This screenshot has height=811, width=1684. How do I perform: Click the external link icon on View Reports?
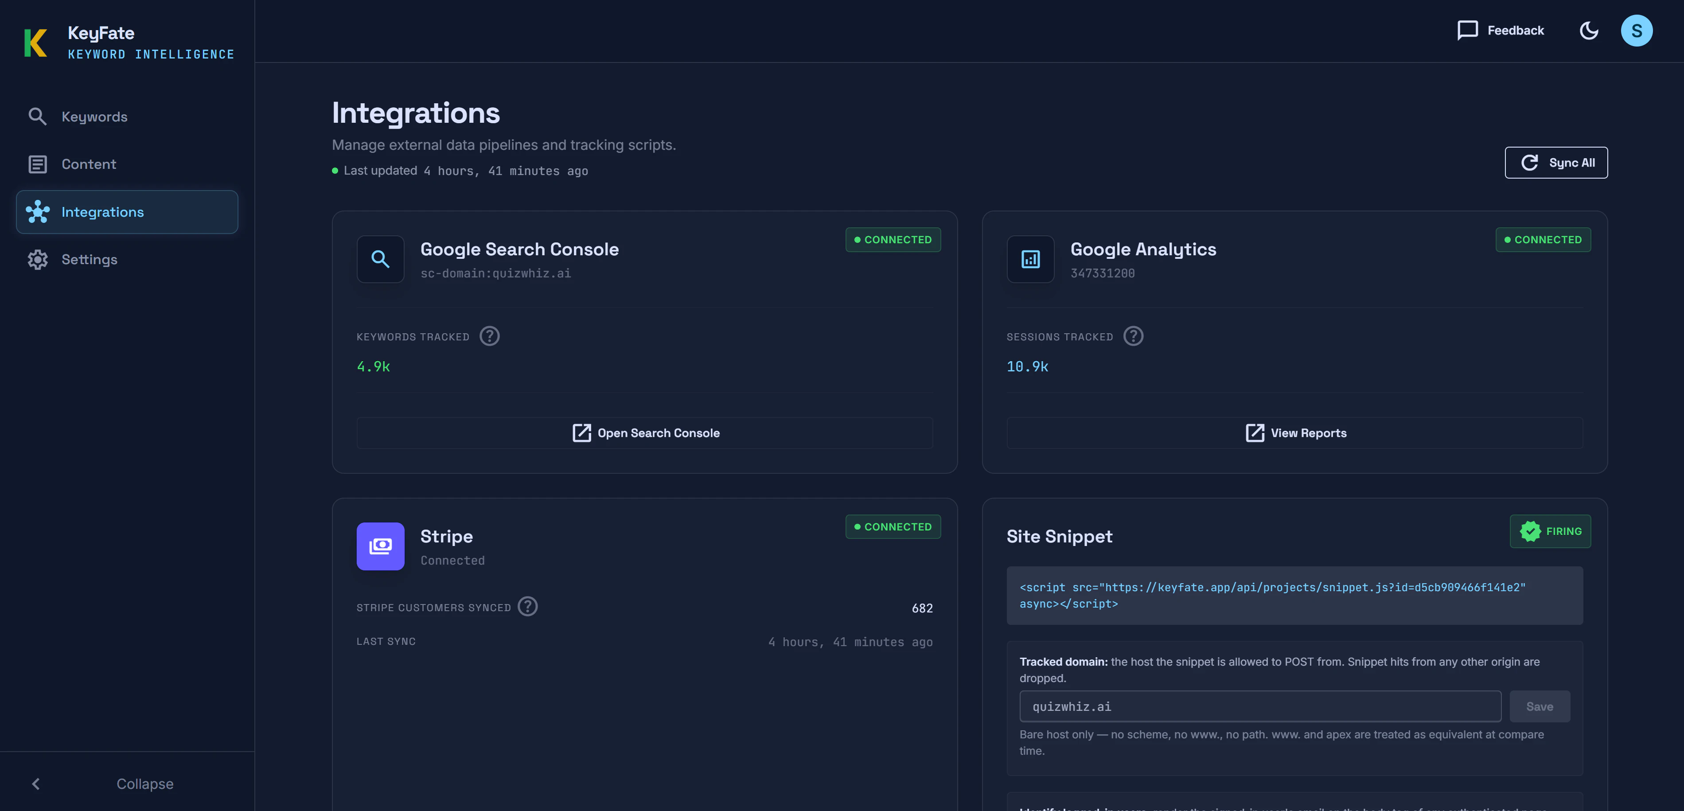(1255, 433)
